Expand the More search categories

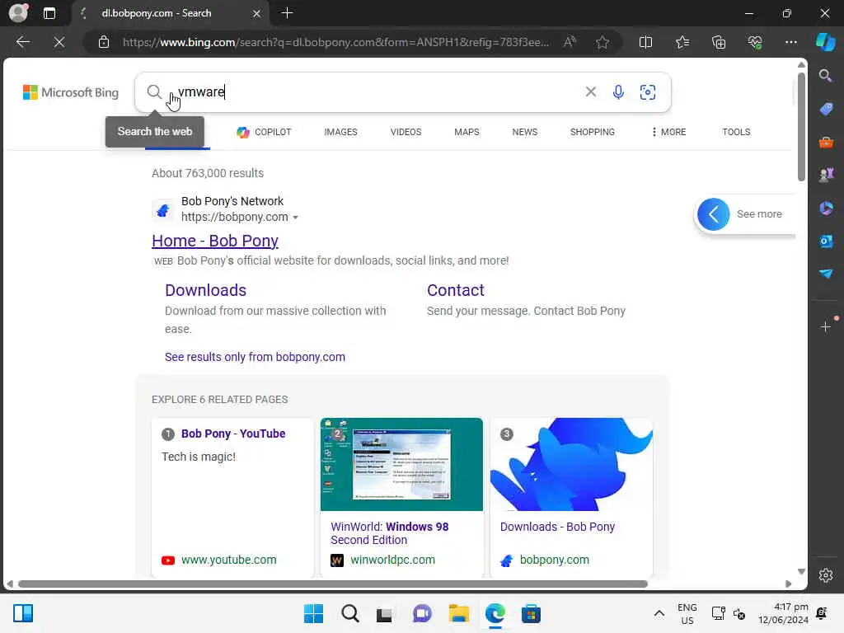[x=668, y=132]
